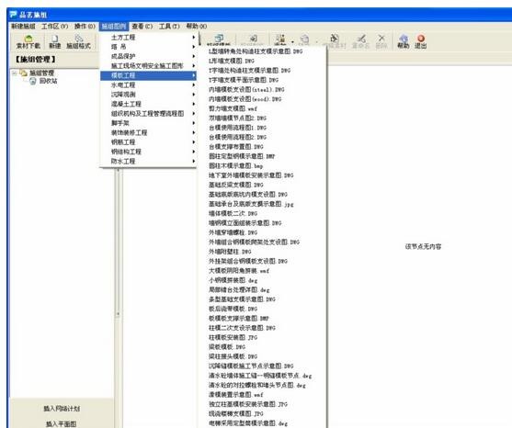This screenshot has width=512, height=428.
Task: Click the 插入平面图 button
Action: 61,423
